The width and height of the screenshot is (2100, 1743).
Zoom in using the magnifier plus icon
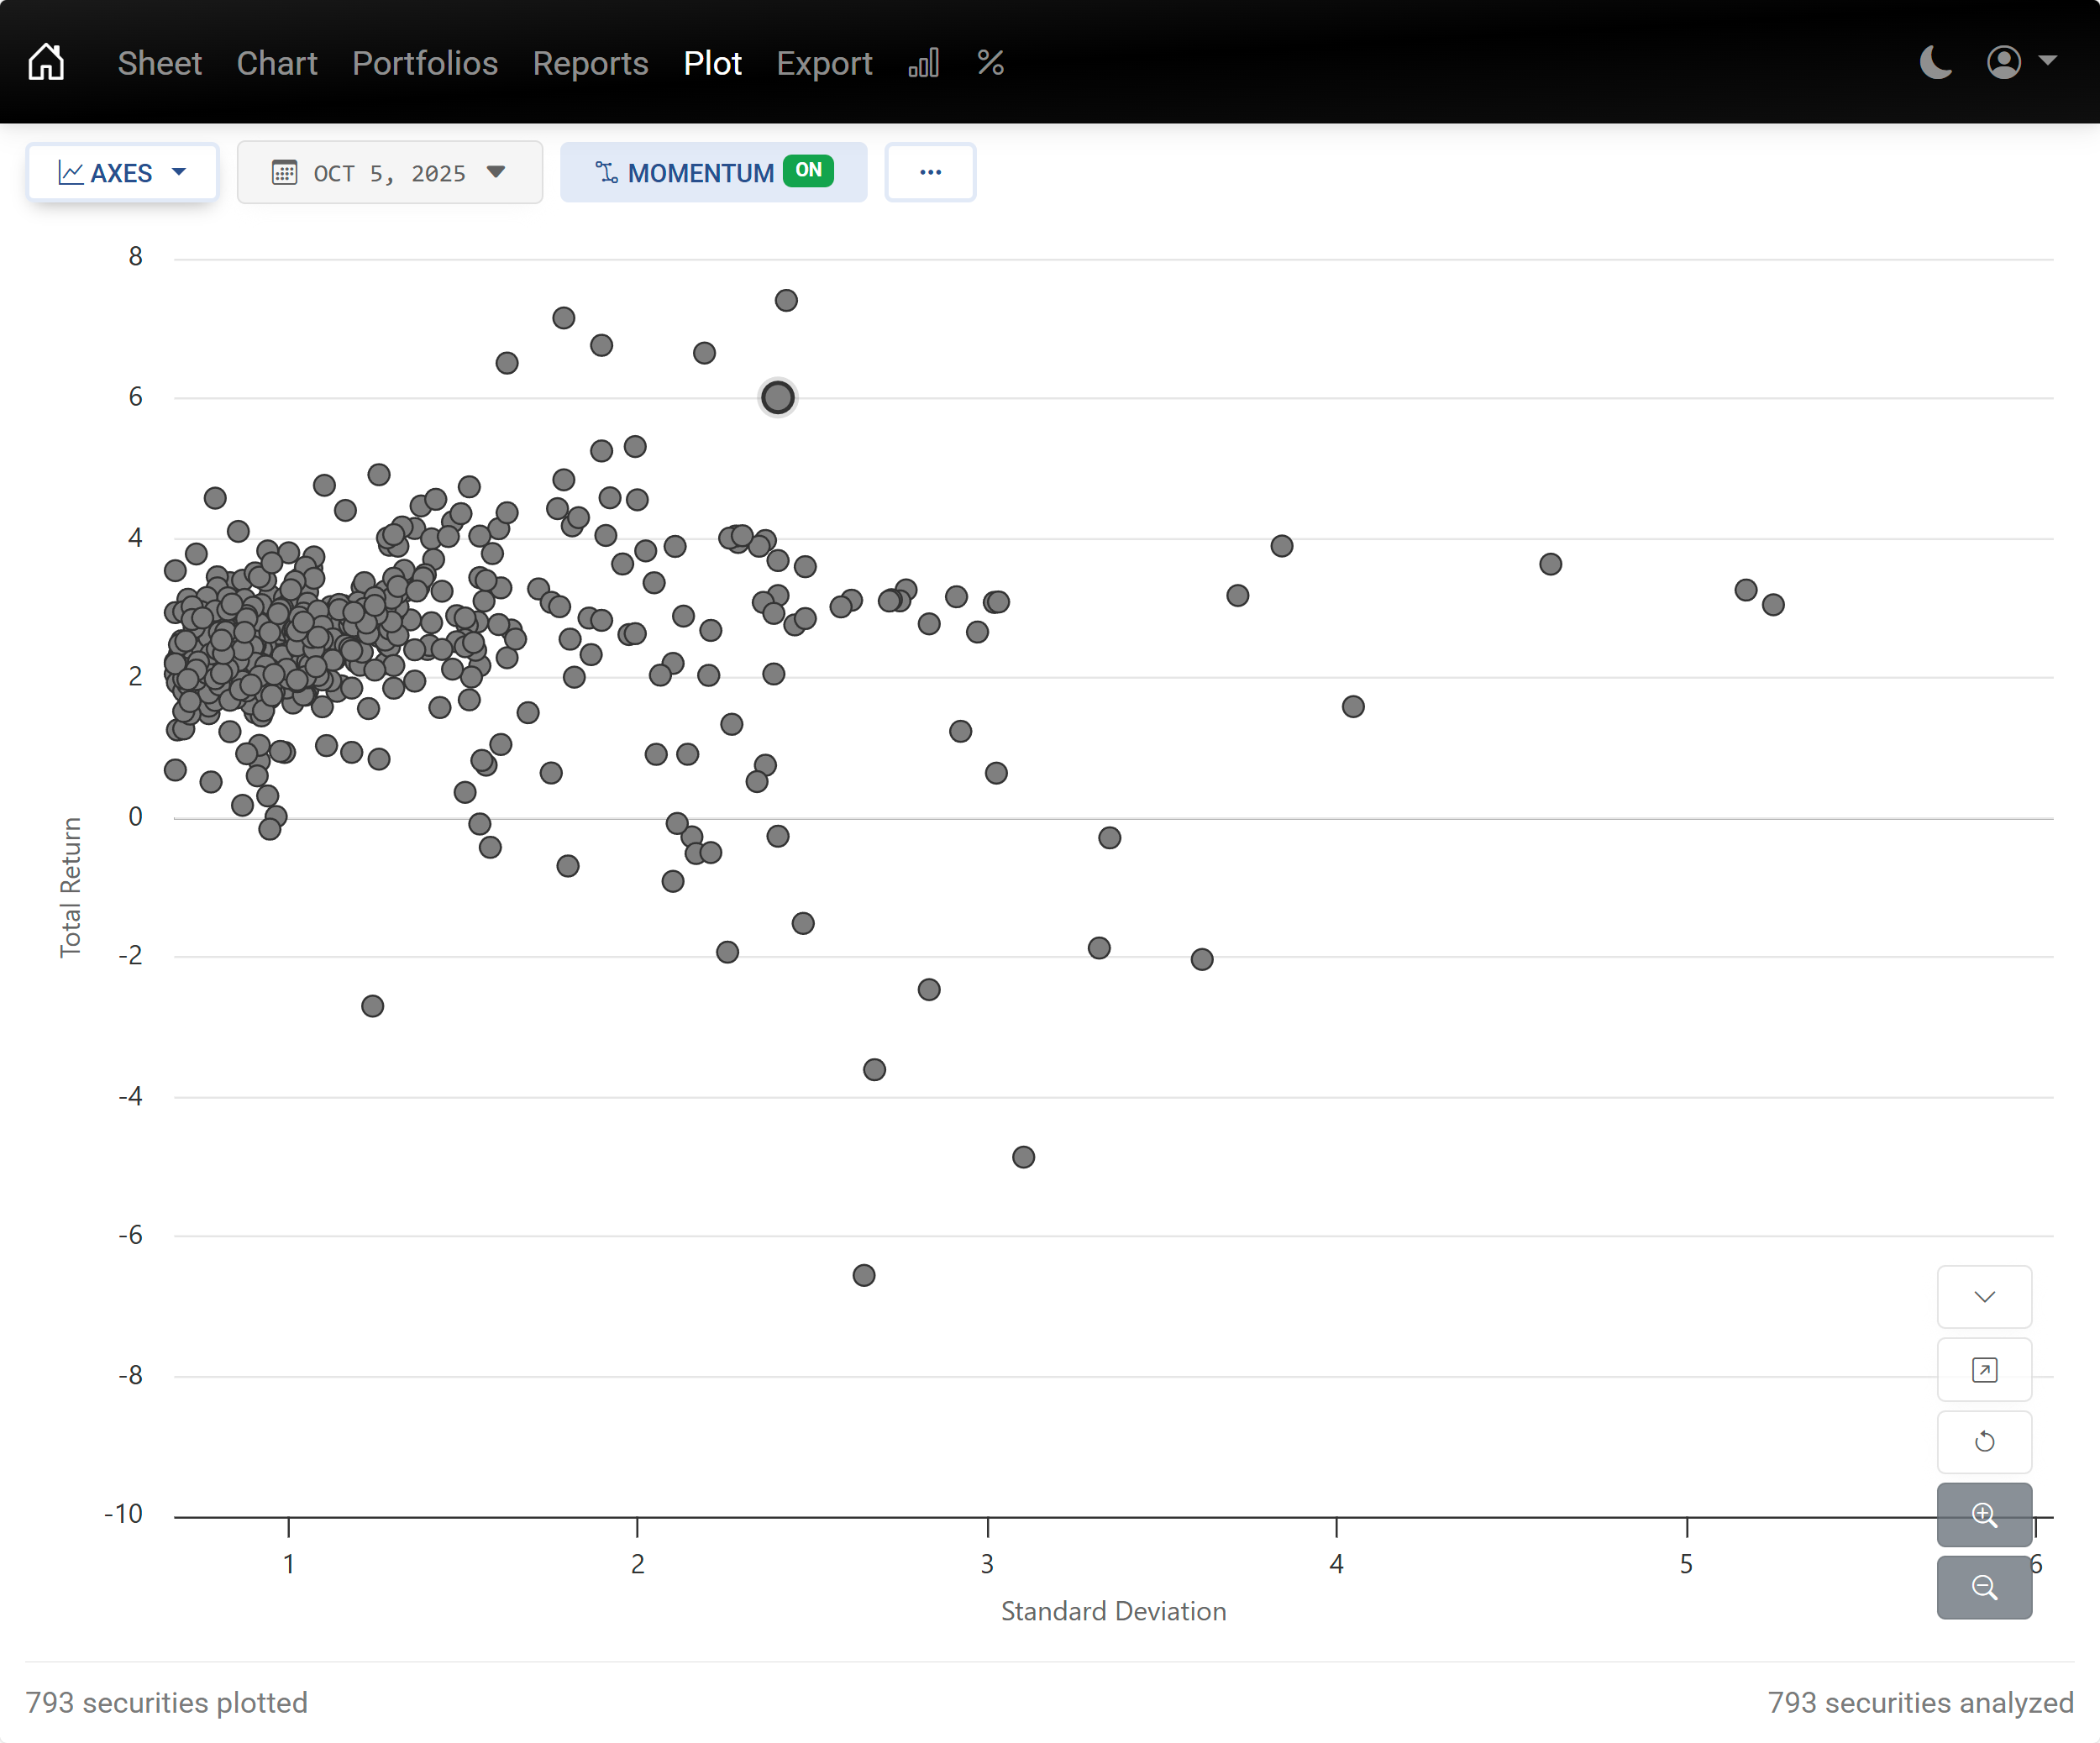point(1984,1515)
